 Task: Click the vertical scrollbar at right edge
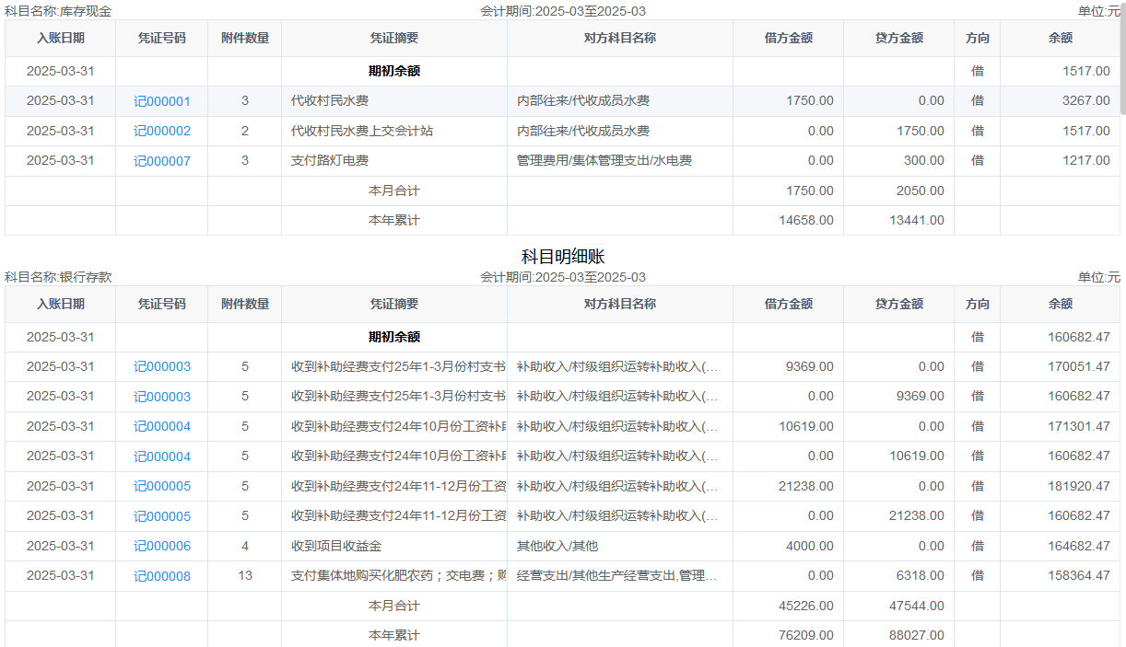(x=1121, y=55)
